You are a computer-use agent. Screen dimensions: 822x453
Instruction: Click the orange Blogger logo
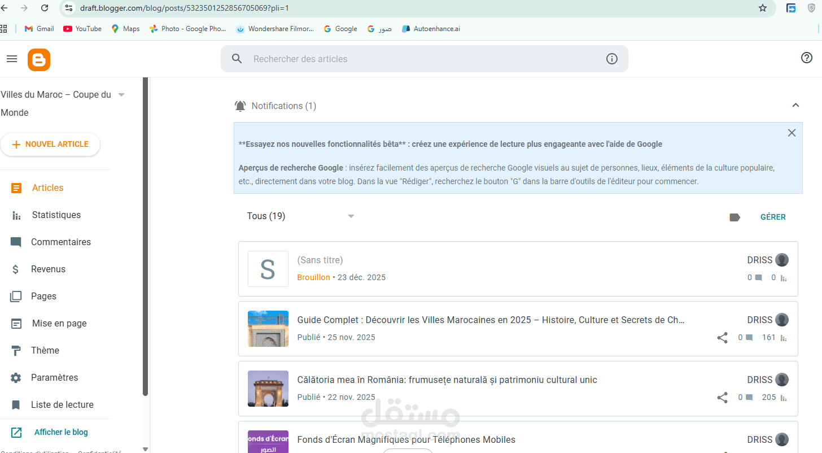[x=39, y=59]
